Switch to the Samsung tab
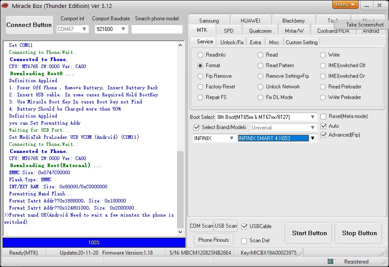This screenshot has width=389, height=267. point(209,21)
